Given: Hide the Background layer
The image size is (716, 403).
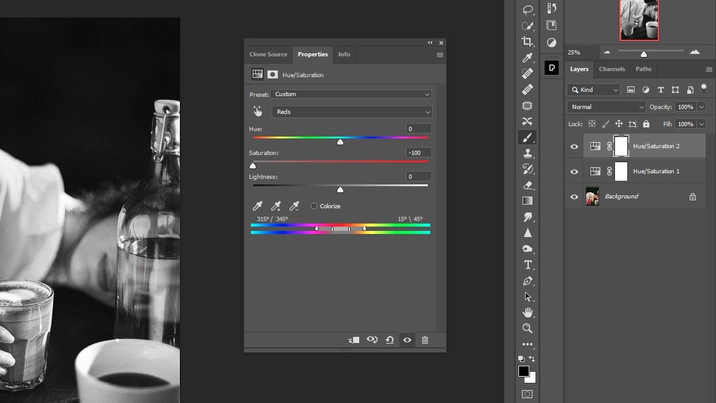Looking at the screenshot, I should [x=574, y=197].
